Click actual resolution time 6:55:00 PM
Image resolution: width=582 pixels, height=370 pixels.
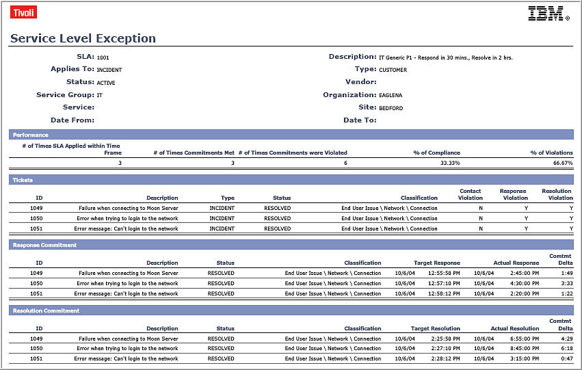pos(525,339)
